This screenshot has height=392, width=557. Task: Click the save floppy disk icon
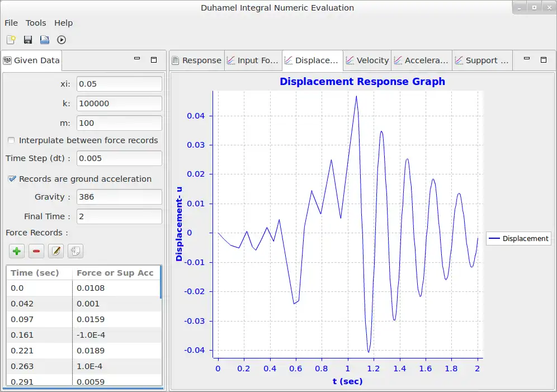point(28,40)
